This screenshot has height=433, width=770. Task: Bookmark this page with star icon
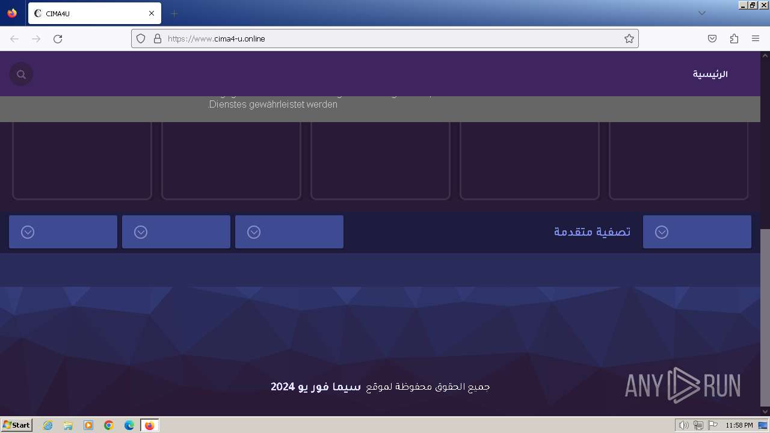tap(629, 38)
